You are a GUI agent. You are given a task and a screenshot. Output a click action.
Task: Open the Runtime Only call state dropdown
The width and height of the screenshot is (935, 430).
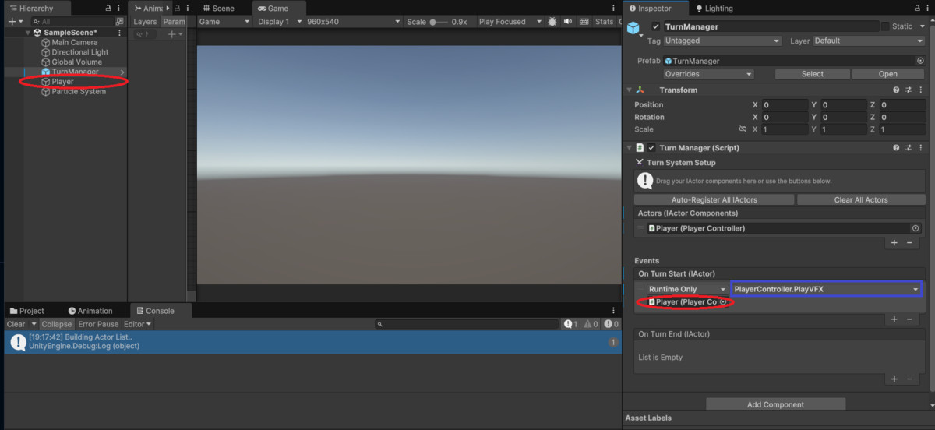(686, 289)
